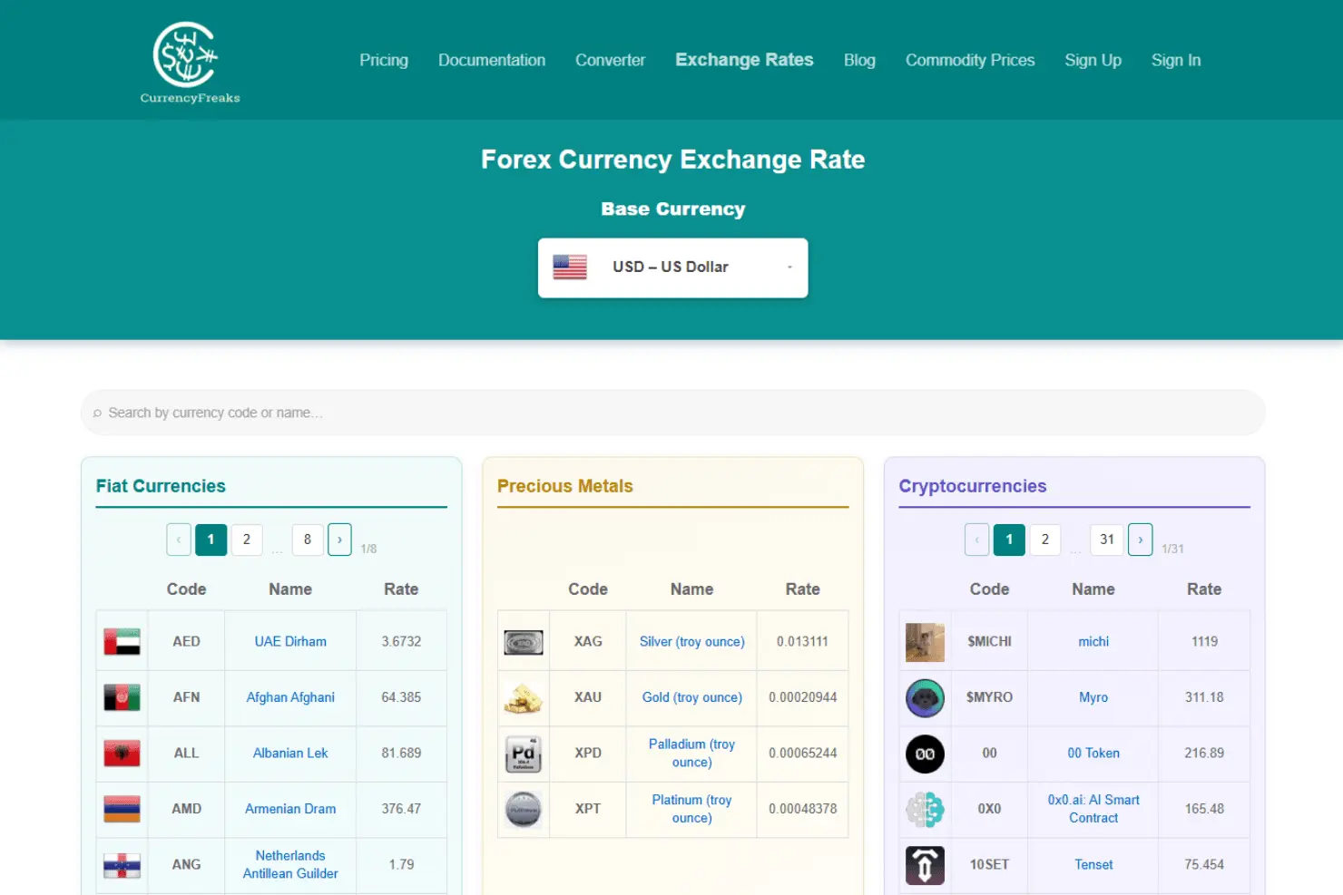1343x895 pixels.
Task: Click the Fiat Currencies heading
Action: click(161, 486)
